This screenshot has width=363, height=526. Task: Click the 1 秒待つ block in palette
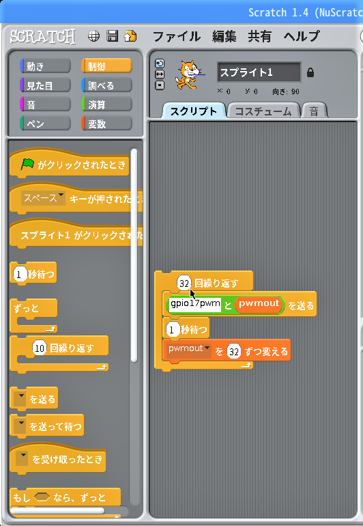[33, 274]
